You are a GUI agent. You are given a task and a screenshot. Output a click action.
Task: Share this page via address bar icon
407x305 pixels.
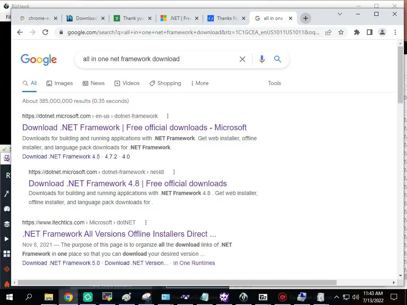pos(328,32)
